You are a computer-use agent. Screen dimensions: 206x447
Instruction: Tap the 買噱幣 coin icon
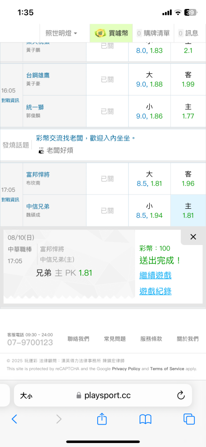pos(100,33)
